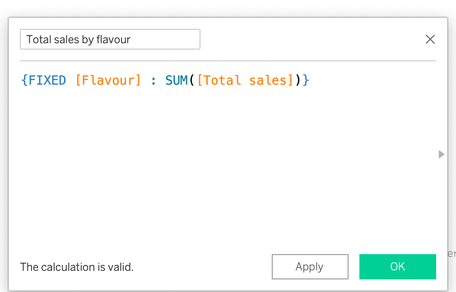Click the SUM function in formula
This screenshot has height=292, width=456.
coord(177,80)
